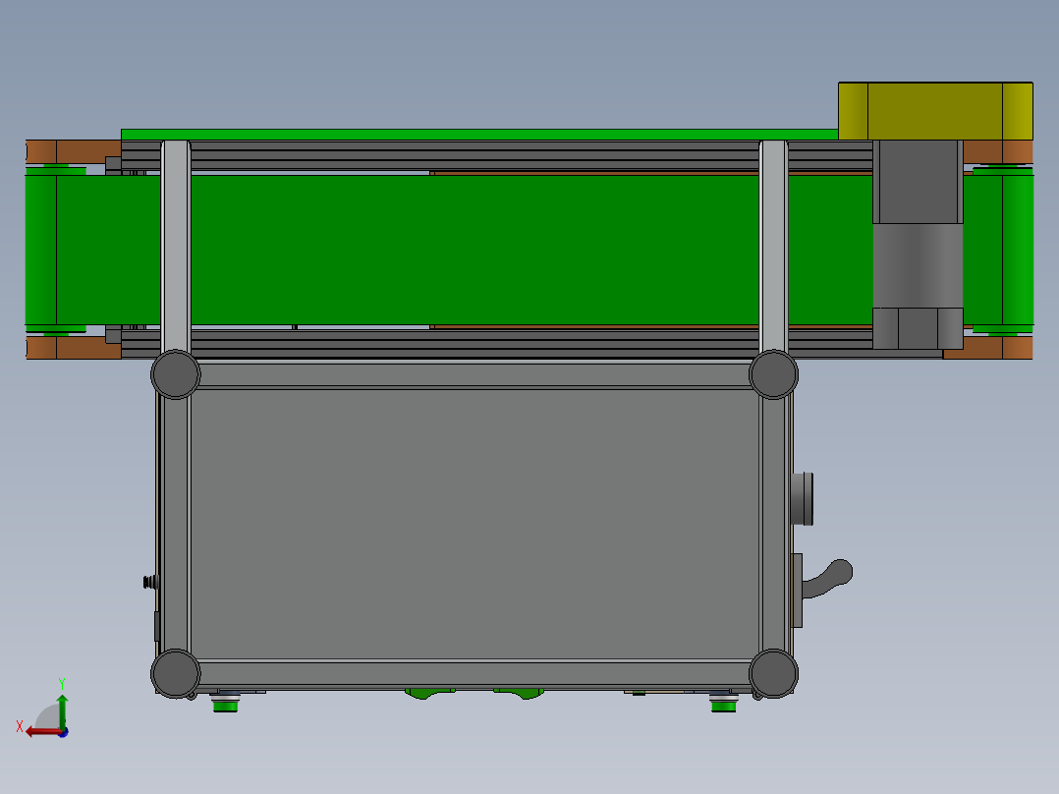Select the large gray guard panel
The image size is (1059, 794).
click(475, 525)
